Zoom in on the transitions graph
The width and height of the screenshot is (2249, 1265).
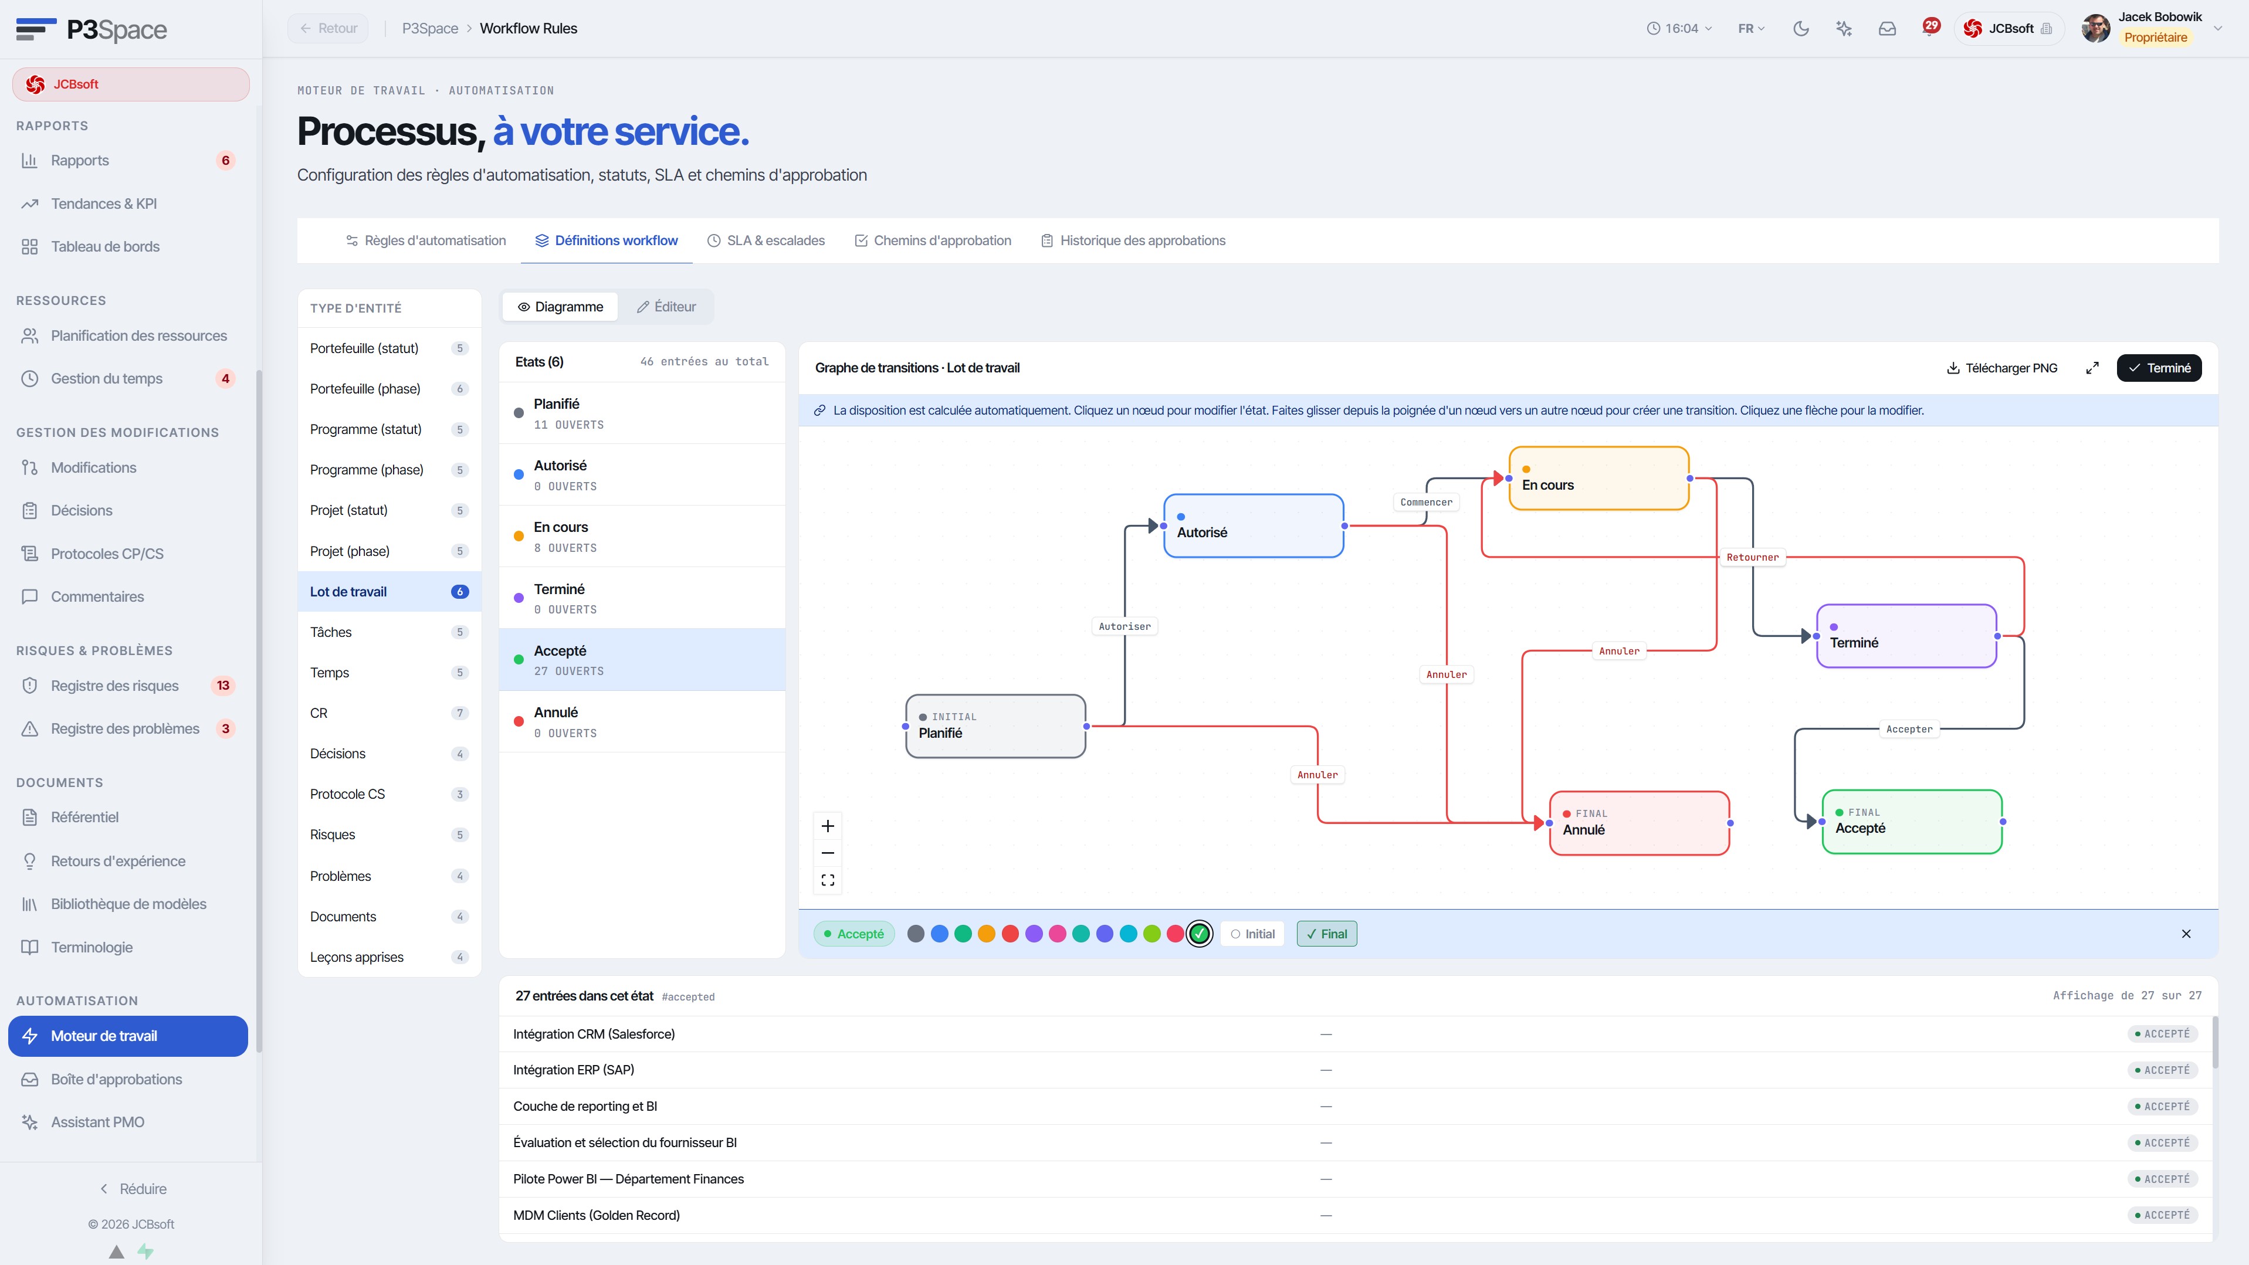point(828,826)
